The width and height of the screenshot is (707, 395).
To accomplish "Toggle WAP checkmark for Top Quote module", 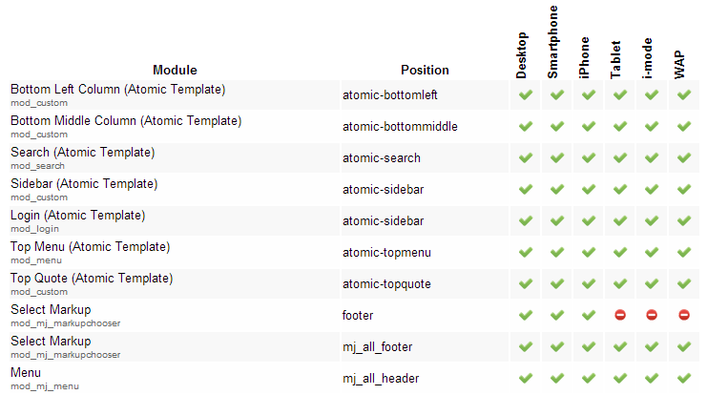I will coord(684,283).
